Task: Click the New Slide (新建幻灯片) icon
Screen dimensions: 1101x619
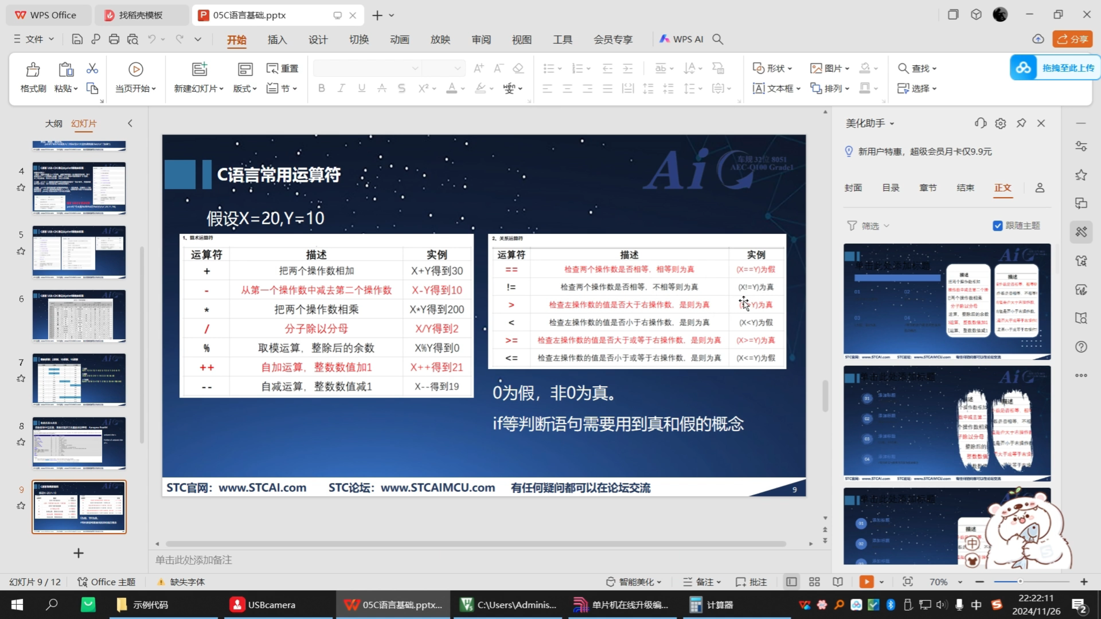Action: (x=199, y=70)
